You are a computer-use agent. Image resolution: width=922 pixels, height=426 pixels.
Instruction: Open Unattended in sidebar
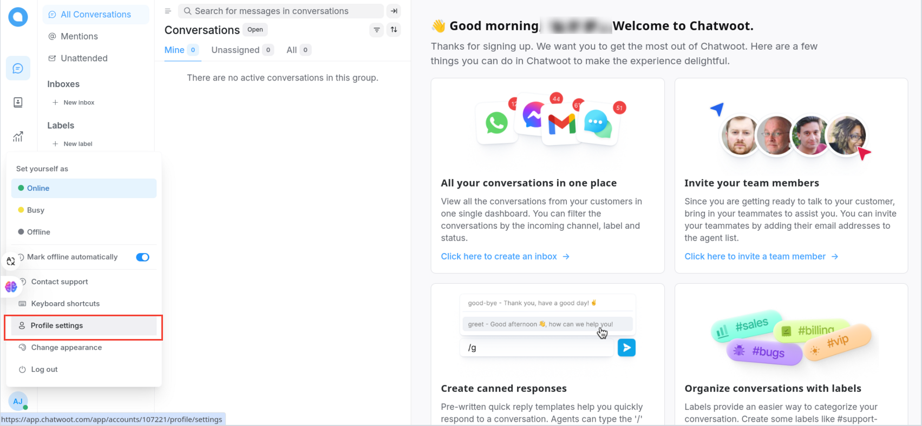click(x=96, y=58)
